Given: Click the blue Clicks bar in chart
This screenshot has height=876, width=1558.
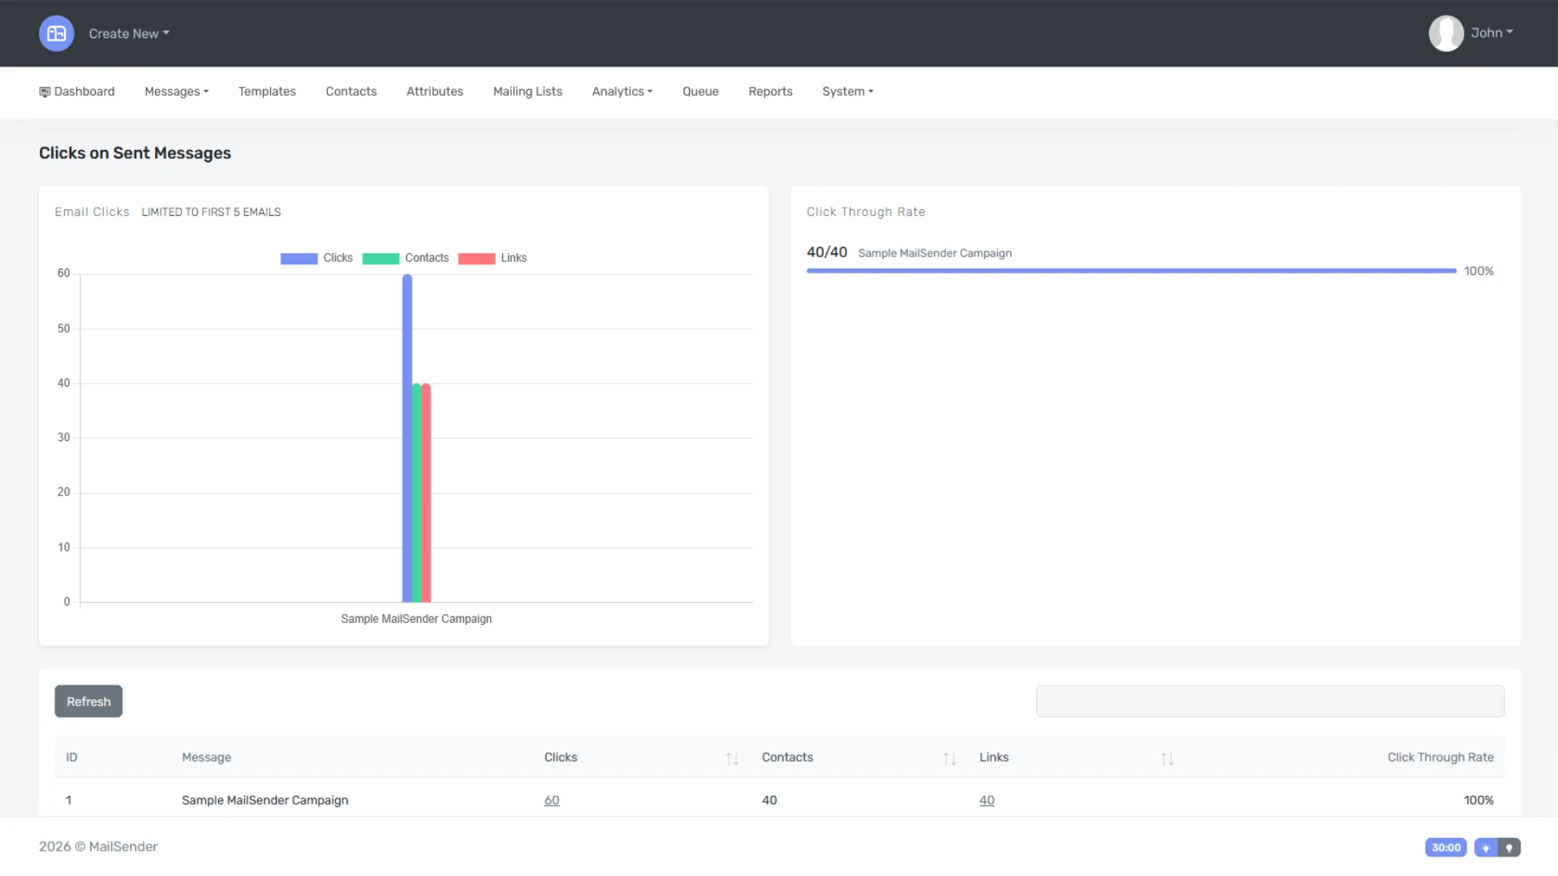Looking at the screenshot, I should click(407, 438).
